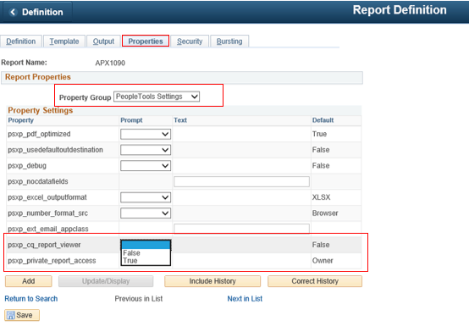Follow the Next in List link
This screenshot has width=469, height=326.
click(245, 299)
